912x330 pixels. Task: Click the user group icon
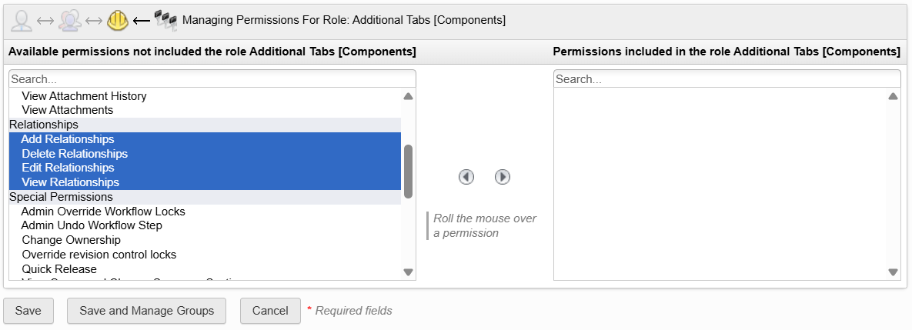tap(70, 20)
